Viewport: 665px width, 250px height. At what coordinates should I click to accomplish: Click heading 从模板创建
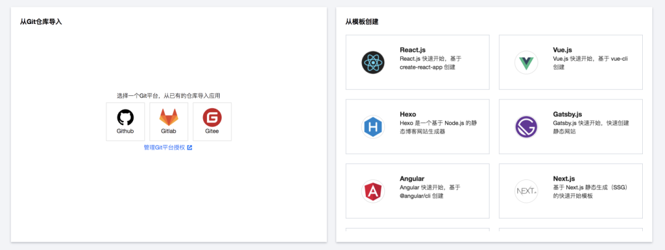pos(362,21)
